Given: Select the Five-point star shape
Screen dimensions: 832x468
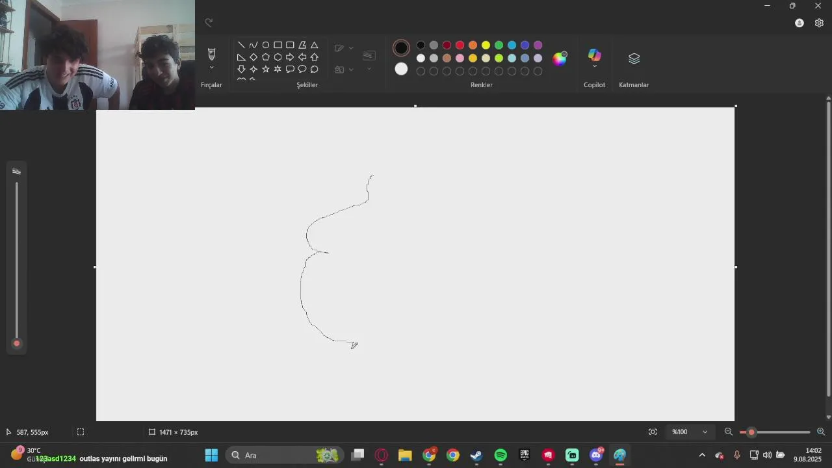Looking at the screenshot, I should tap(266, 69).
